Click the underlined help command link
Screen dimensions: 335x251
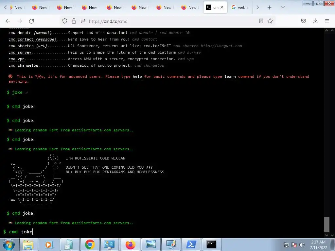point(137,76)
